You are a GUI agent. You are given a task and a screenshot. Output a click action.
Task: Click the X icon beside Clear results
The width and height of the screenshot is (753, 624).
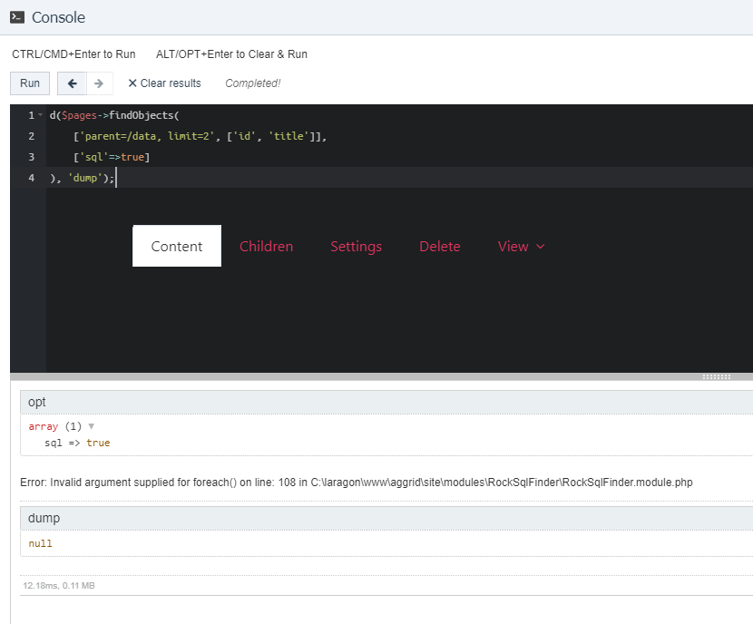click(132, 83)
